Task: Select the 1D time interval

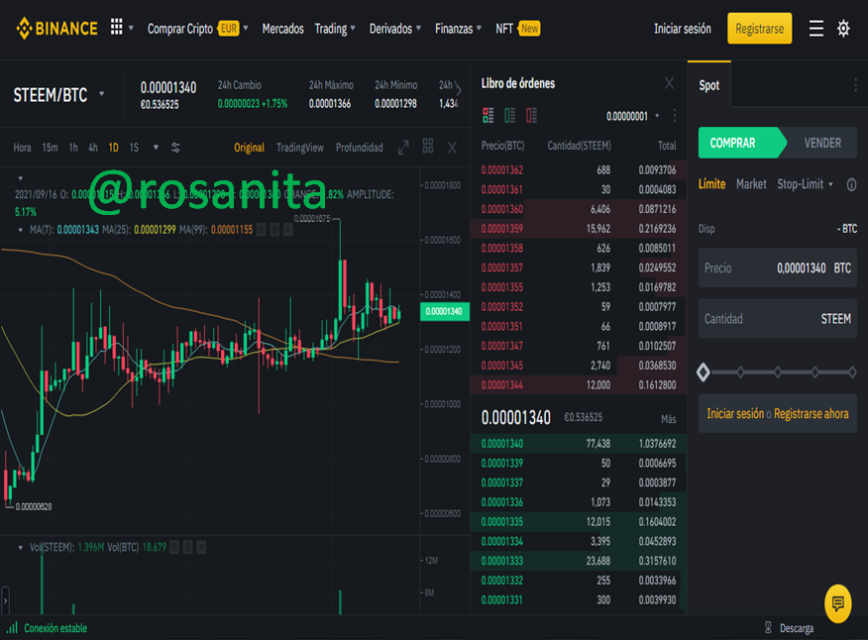Action: click(x=114, y=148)
